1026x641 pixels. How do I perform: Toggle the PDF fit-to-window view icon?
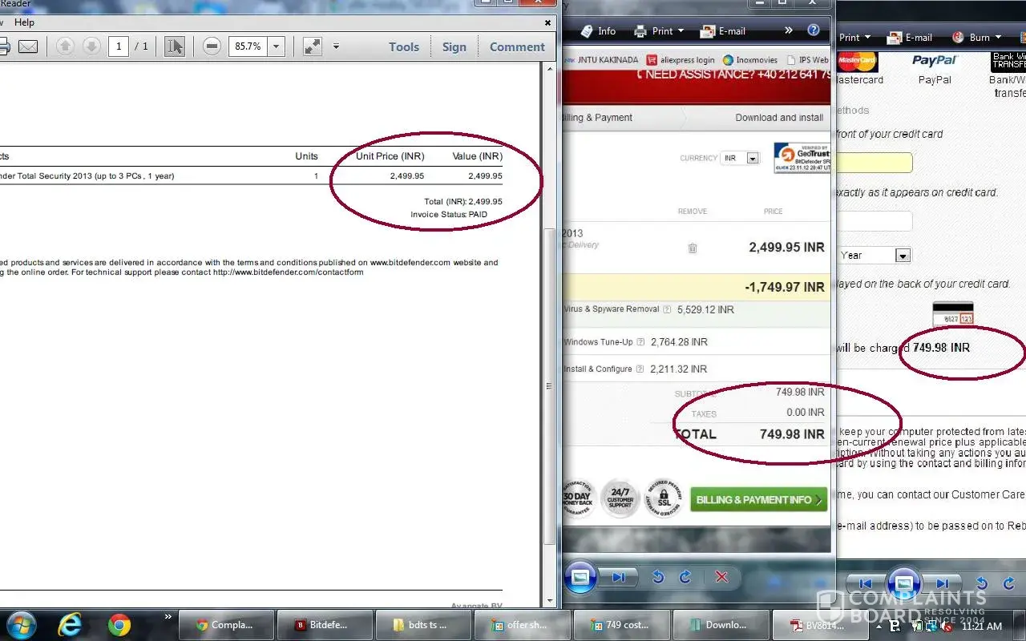(313, 46)
